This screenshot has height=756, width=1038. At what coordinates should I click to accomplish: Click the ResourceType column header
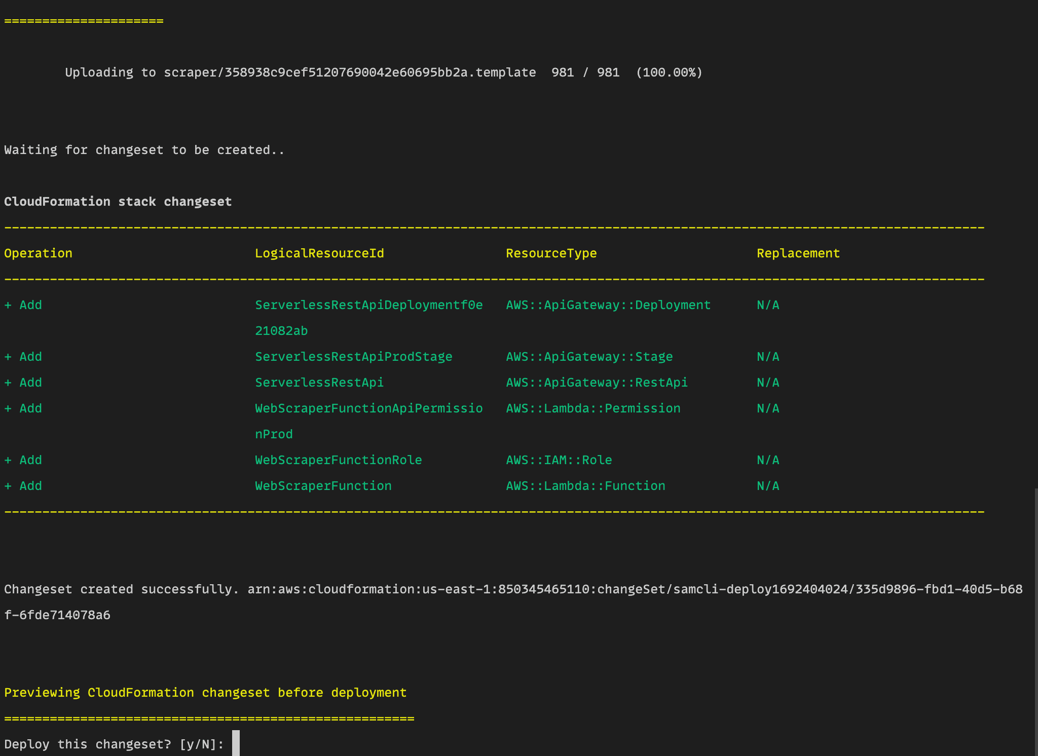[551, 253]
